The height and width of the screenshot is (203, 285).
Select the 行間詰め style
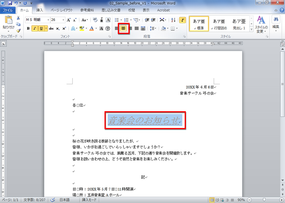(x=219, y=24)
